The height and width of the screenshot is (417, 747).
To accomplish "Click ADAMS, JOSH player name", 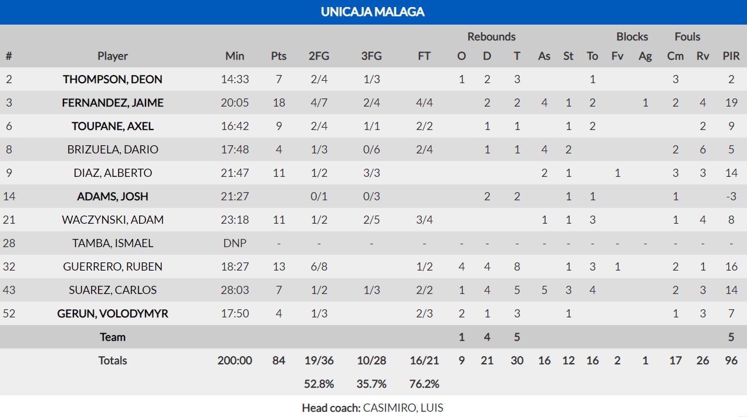I will click(113, 196).
